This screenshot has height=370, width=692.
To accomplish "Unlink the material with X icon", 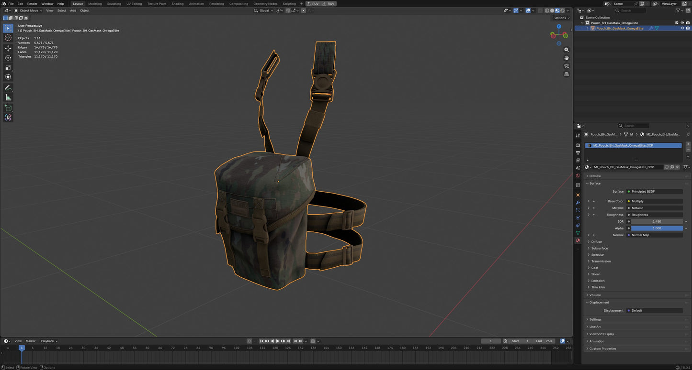I will pos(677,167).
